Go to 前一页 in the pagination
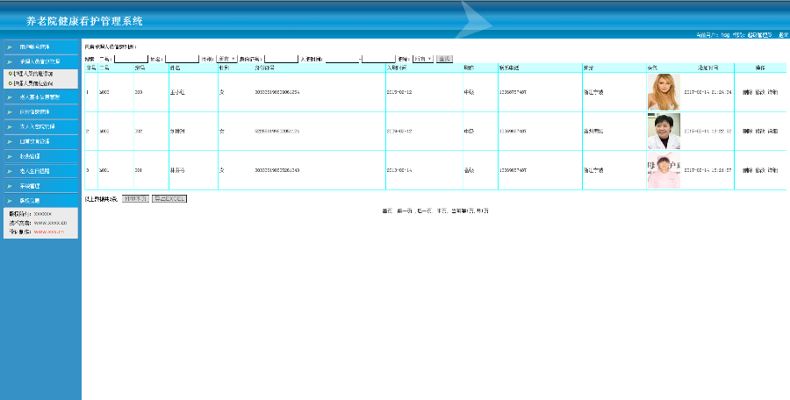The width and height of the screenshot is (790, 400). (x=405, y=211)
